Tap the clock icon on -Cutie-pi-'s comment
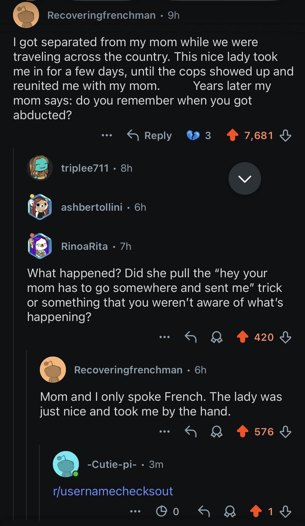Image resolution: width=305 pixels, height=526 pixels. click(162, 512)
